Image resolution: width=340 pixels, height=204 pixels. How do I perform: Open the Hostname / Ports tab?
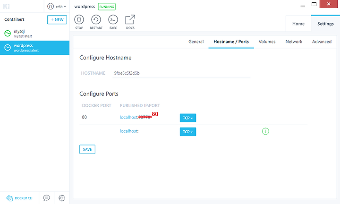tap(231, 42)
